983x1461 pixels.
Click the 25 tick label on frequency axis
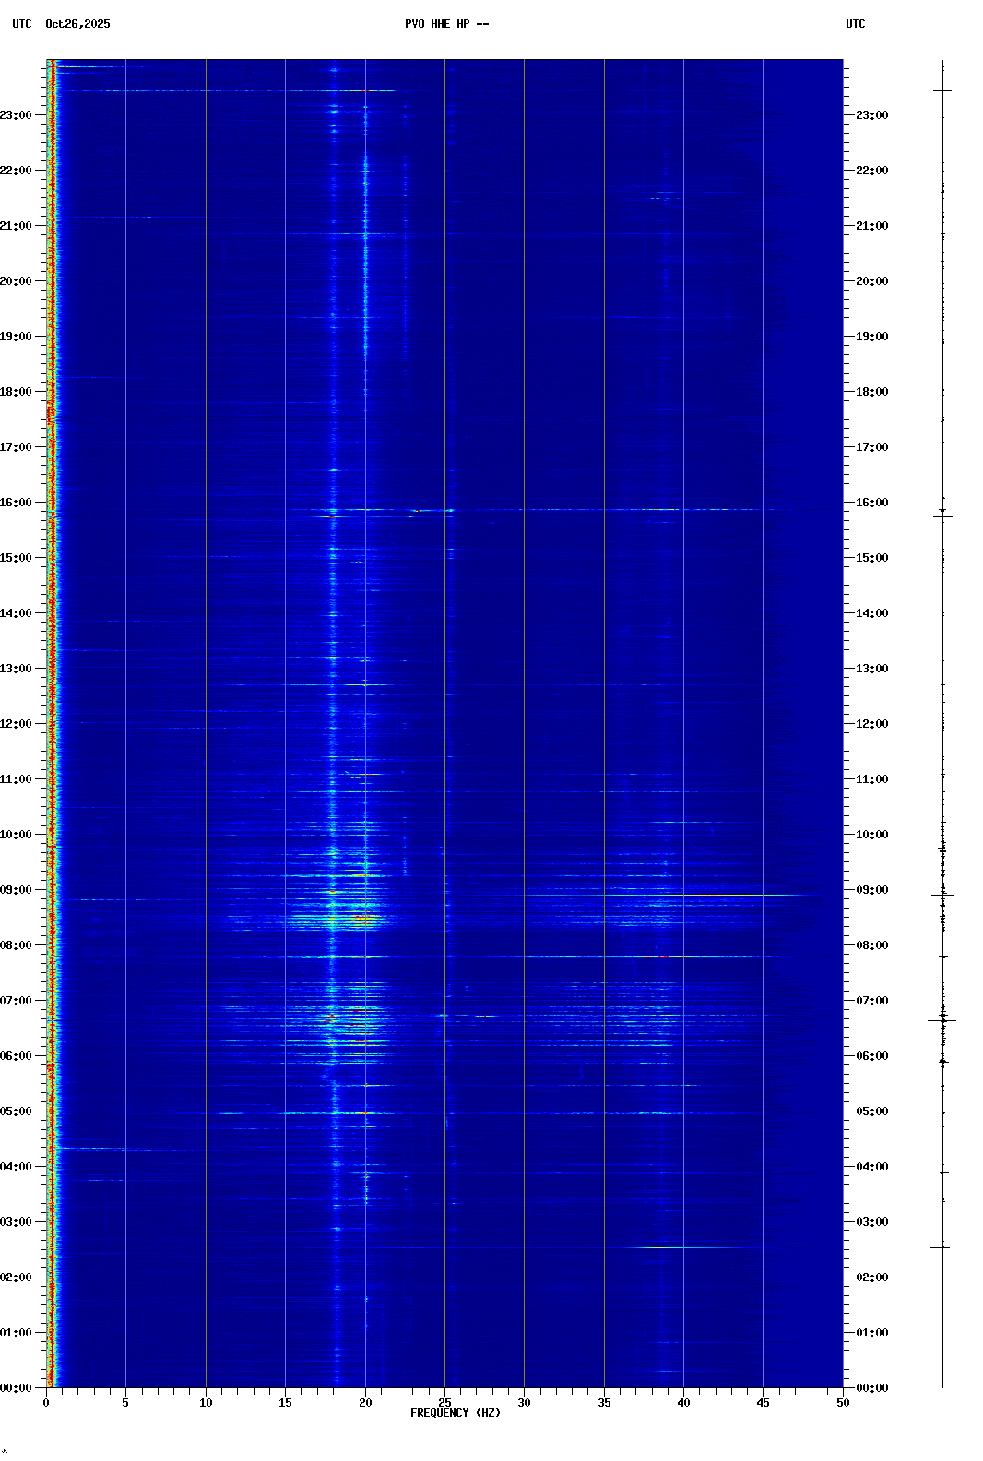click(444, 1403)
